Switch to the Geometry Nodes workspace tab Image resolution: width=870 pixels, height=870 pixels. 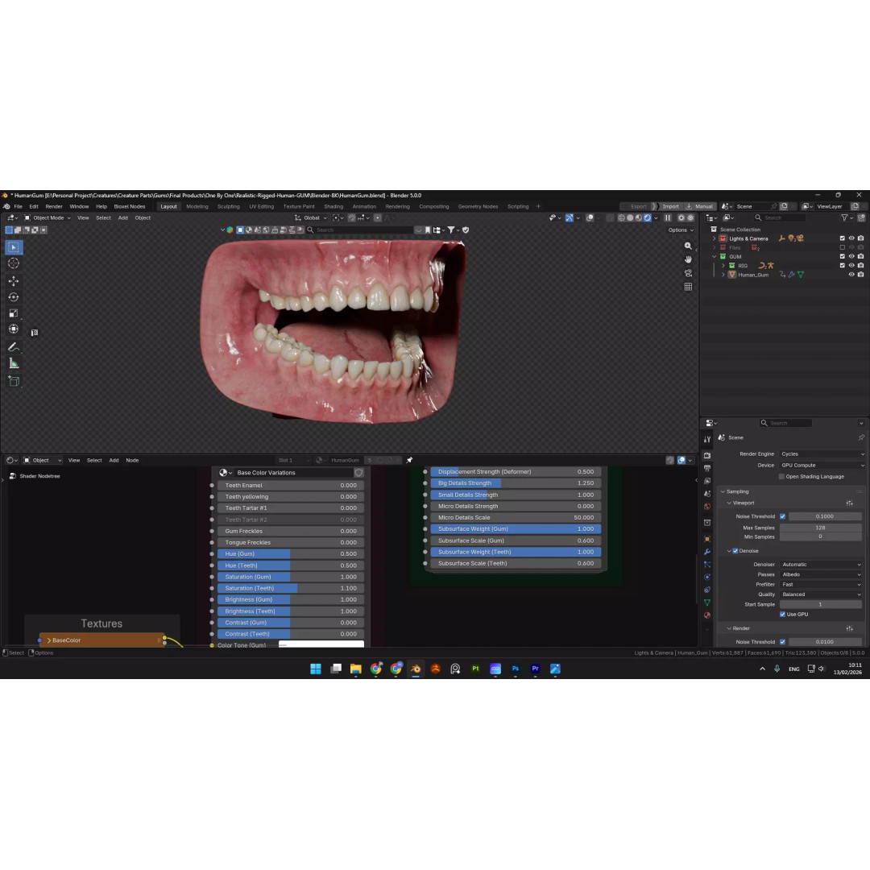[478, 206]
